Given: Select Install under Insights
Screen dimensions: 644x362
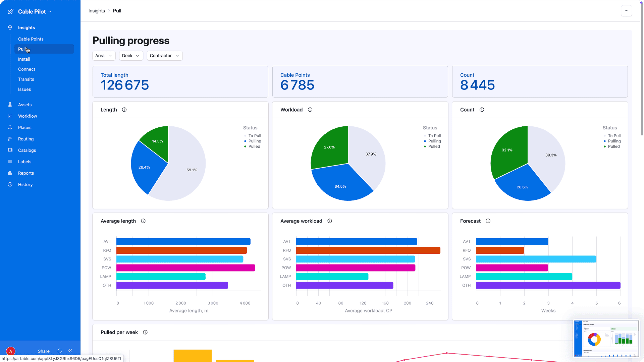Looking at the screenshot, I should click(x=24, y=59).
